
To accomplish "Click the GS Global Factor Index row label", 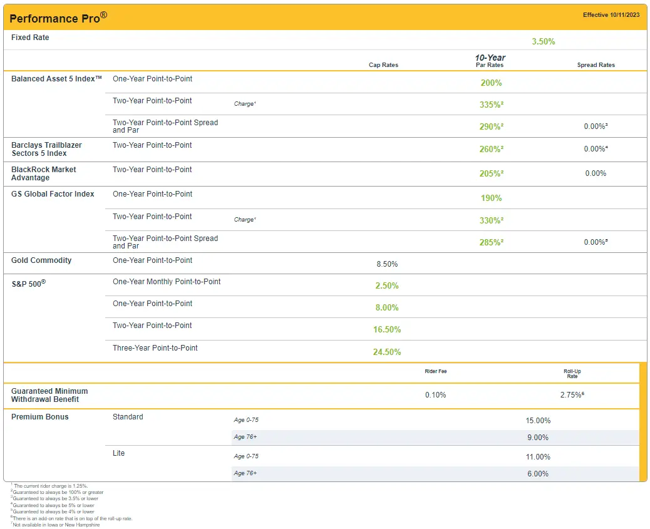I will click(54, 194).
